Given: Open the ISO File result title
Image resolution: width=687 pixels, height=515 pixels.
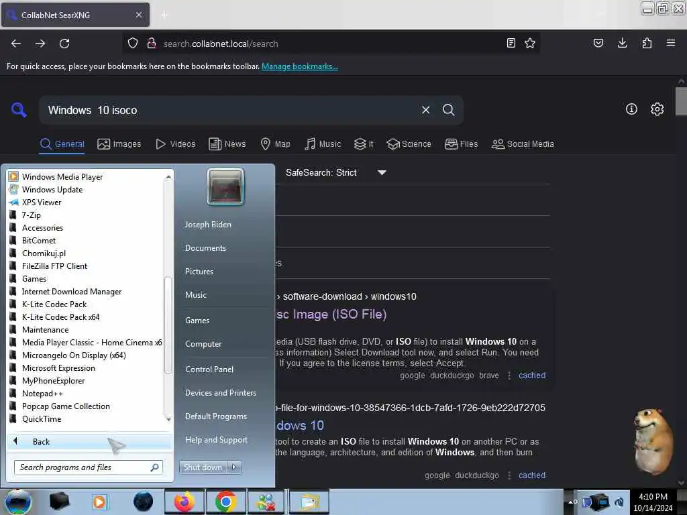Looking at the screenshot, I should click(331, 314).
